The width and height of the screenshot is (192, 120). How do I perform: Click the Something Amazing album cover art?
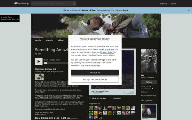pyautogui.click(x=129, y=72)
